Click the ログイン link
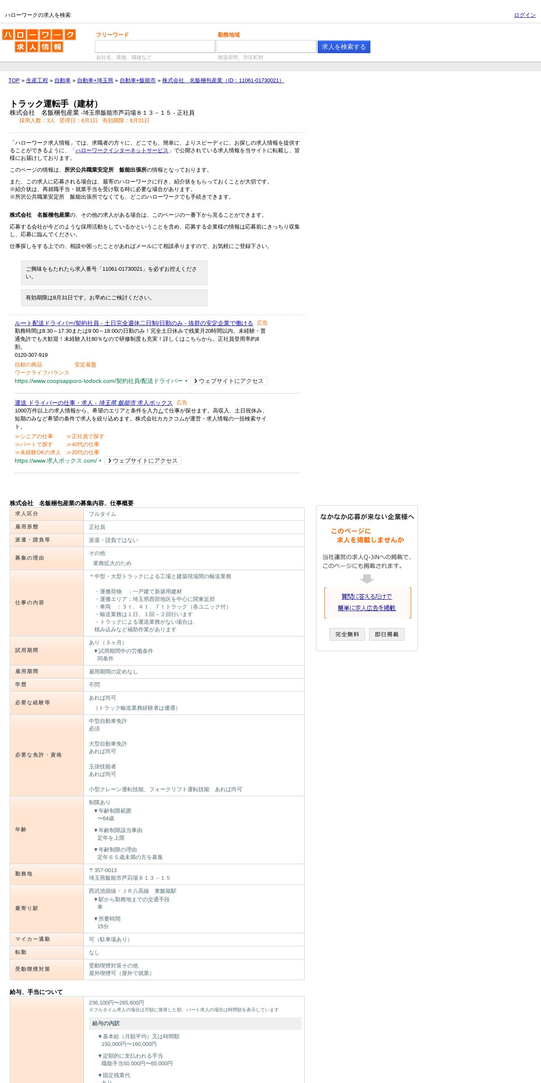 525,15
